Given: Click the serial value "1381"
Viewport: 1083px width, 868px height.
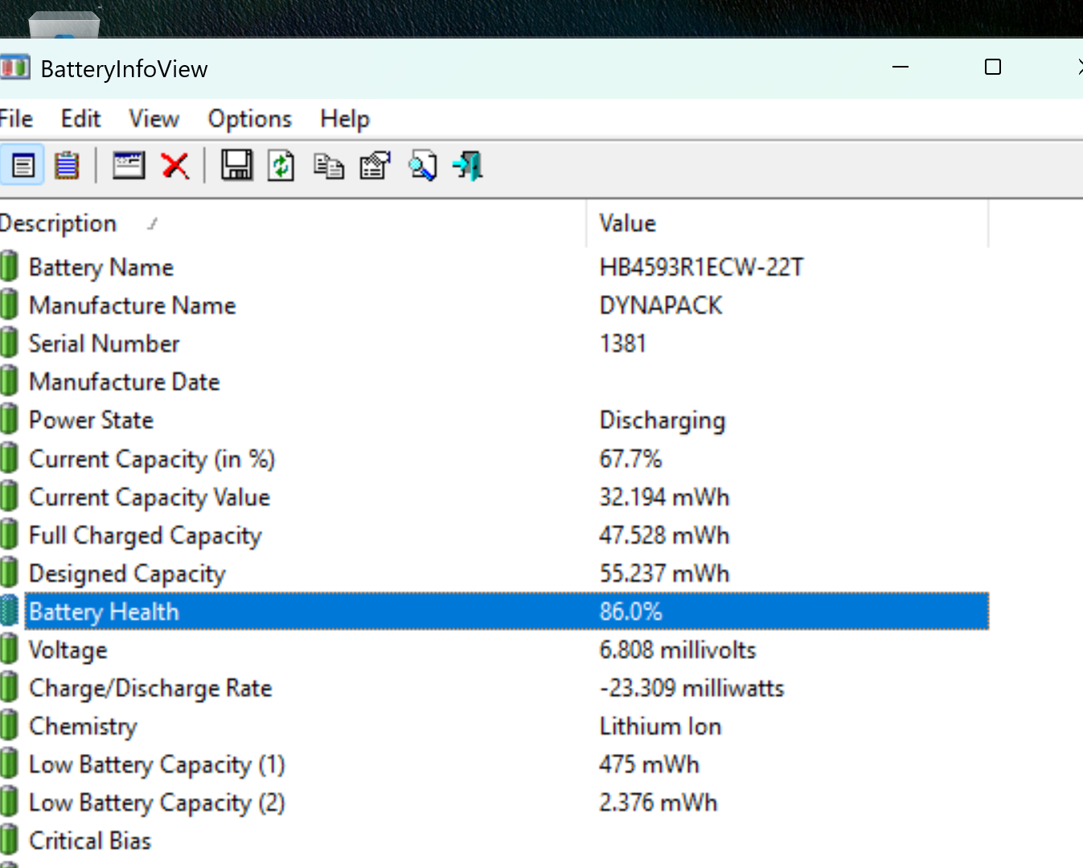Looking at the screenshot, I should coord(623,343).
